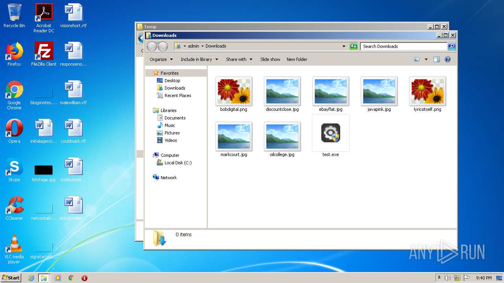Create a New folder
Viewport: 504px width, 283px height.
point(297,59)
